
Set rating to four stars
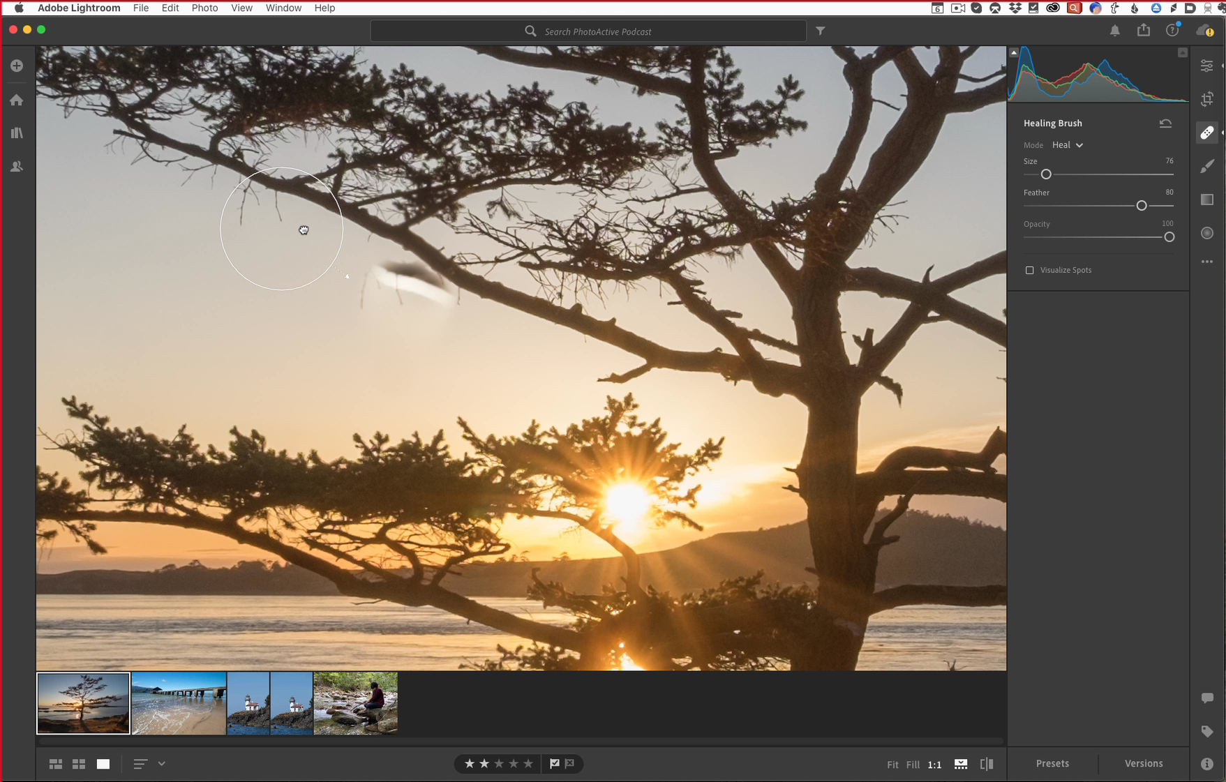point(514,764)
